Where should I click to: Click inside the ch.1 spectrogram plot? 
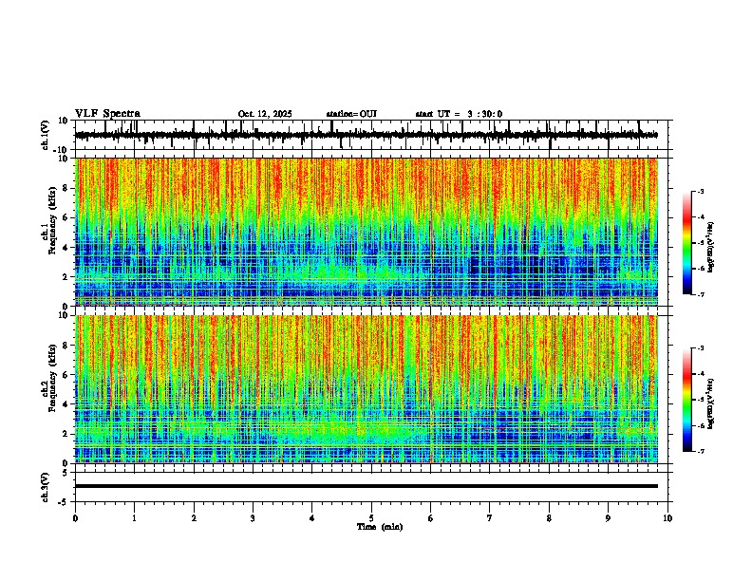tap(366, 232)
